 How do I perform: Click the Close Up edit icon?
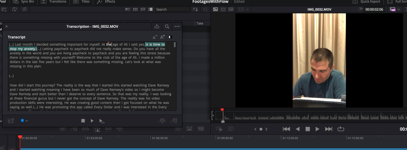[x=97, y=129]
